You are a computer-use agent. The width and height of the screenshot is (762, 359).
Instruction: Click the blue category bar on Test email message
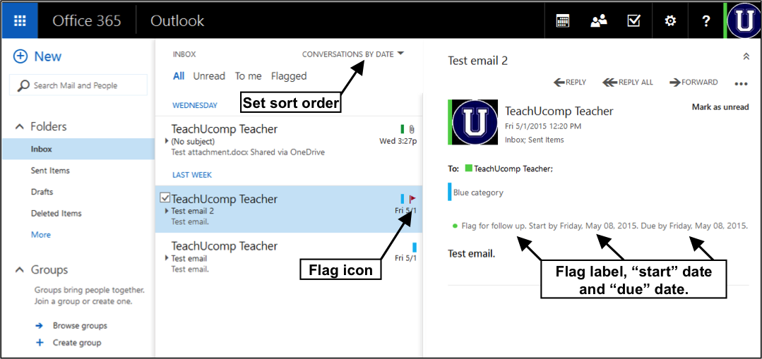(415, 246)
